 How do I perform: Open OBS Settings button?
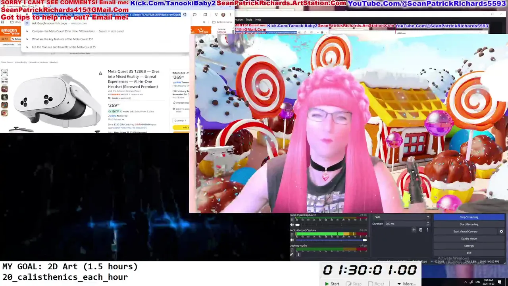[469, 245]
